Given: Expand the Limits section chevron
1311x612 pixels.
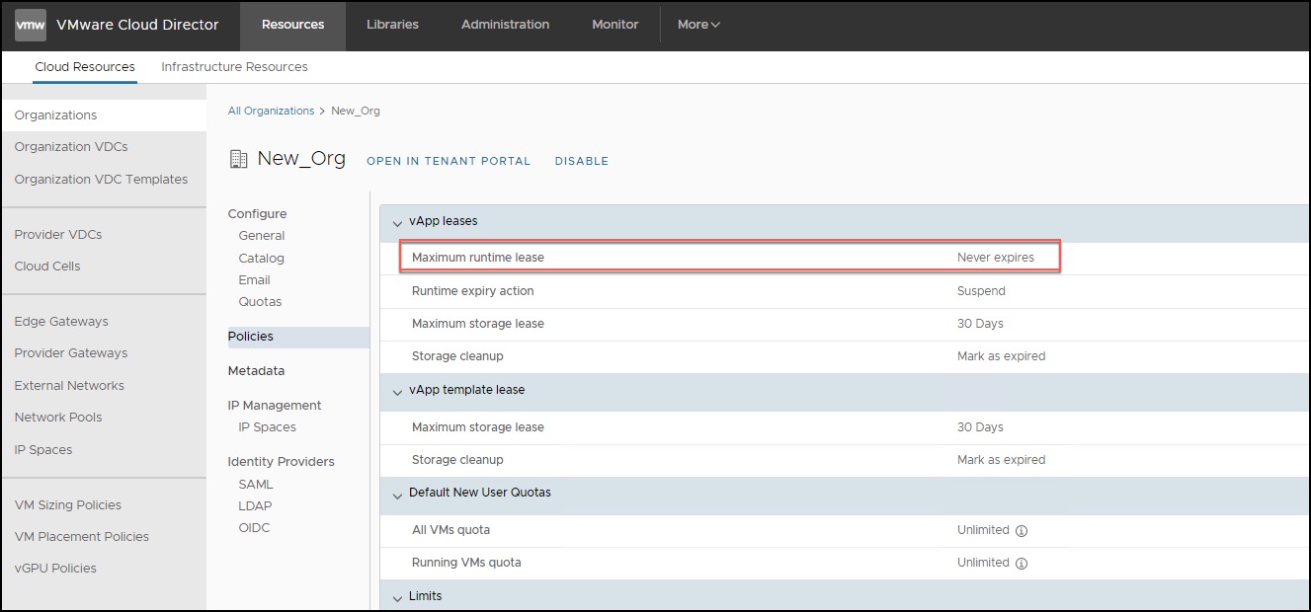Looking at the screenshot, I should point(398,597).
